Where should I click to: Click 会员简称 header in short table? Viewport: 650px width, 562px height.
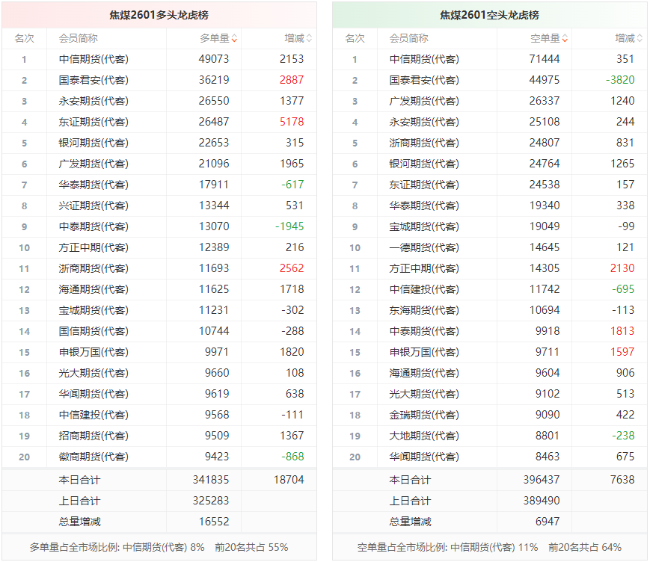pos(408,39)
